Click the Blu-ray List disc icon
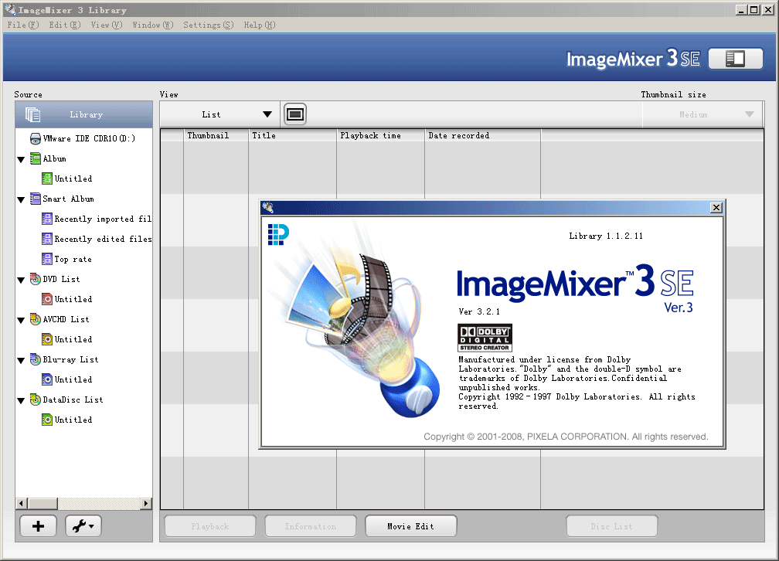The height and width of the screenshot is (561, 779). pos(36,359)
